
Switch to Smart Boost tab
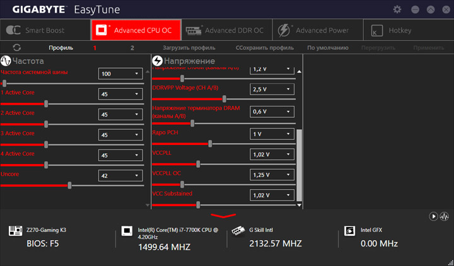click(45, 30)
